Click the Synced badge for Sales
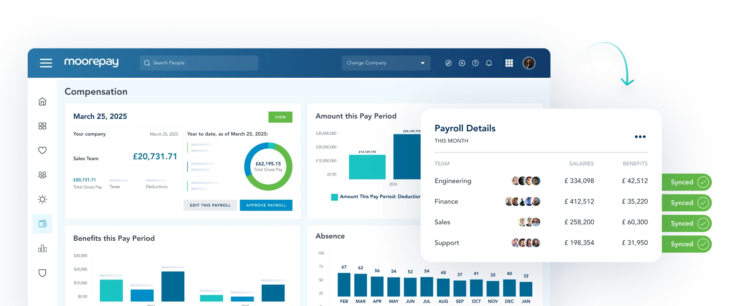Viewport: 740px width, 306px height. [687, 223]
